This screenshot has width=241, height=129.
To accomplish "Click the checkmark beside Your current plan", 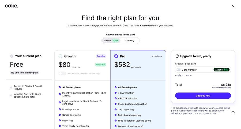I will [x=12, y=56].
